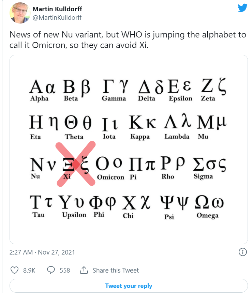Viewport: 252px width, 293px height.
Task: Like the tweet with the heart icon
Action: click(x=15, y=270)
